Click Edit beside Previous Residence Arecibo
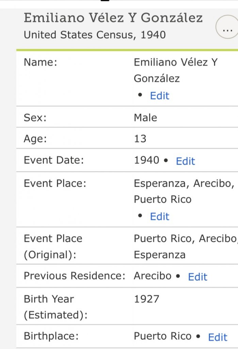This screenshot has width=238, height=349. 197,277
